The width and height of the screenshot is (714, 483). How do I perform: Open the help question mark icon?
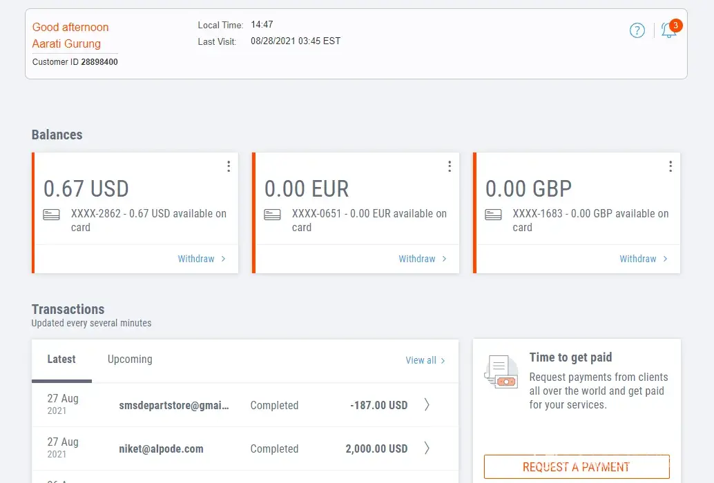[x=637, y=30]
